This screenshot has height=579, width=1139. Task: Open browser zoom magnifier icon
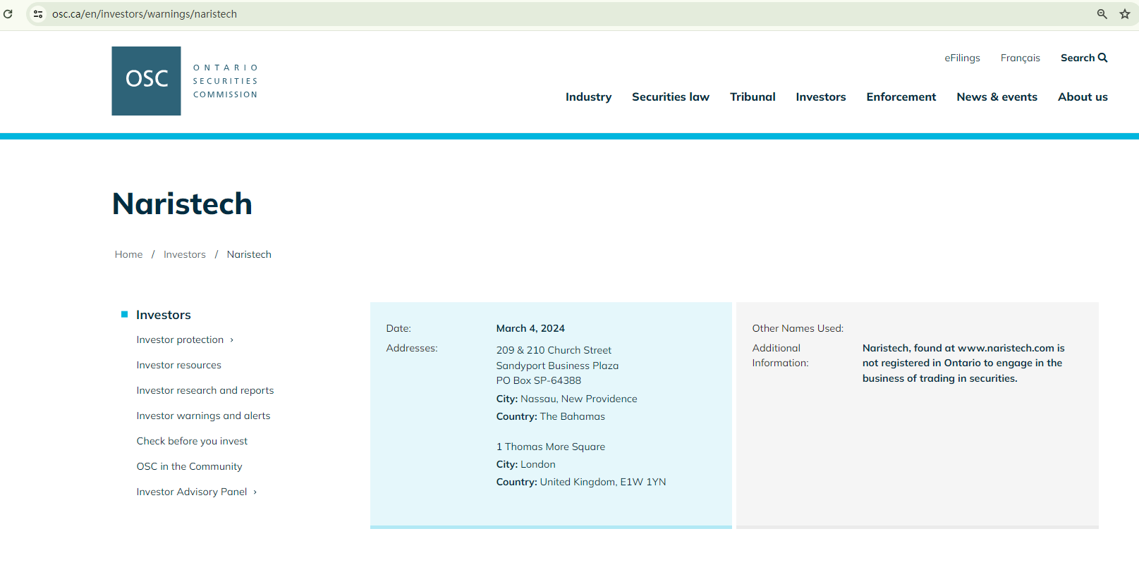coord(1102,14)
